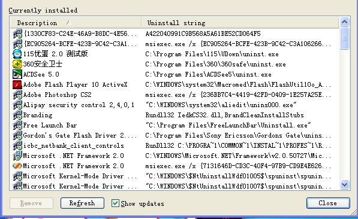Image resolution: width=358 pixels, height=219 pixels.
Task: Click the Adobe Flash Player 10 ActiveX icon
Action: (x=17, y=84)
